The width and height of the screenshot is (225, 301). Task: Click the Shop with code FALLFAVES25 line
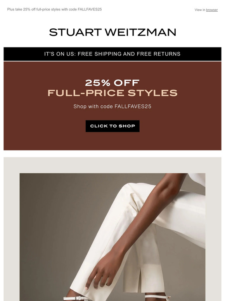coord(112,106)
